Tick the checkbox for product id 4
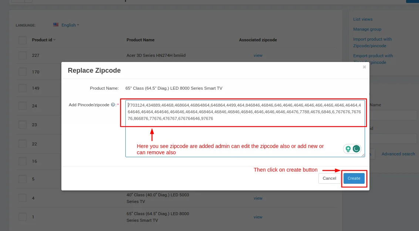 coord(23,198)
